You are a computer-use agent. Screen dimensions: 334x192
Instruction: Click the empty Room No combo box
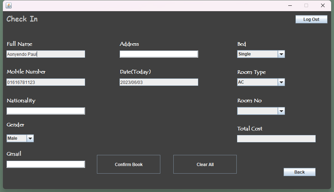point(261,111)
